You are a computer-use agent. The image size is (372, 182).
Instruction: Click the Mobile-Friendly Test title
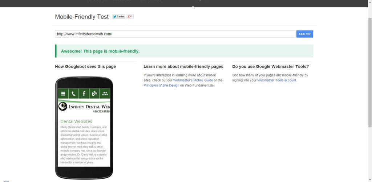[x=82, y=17]
